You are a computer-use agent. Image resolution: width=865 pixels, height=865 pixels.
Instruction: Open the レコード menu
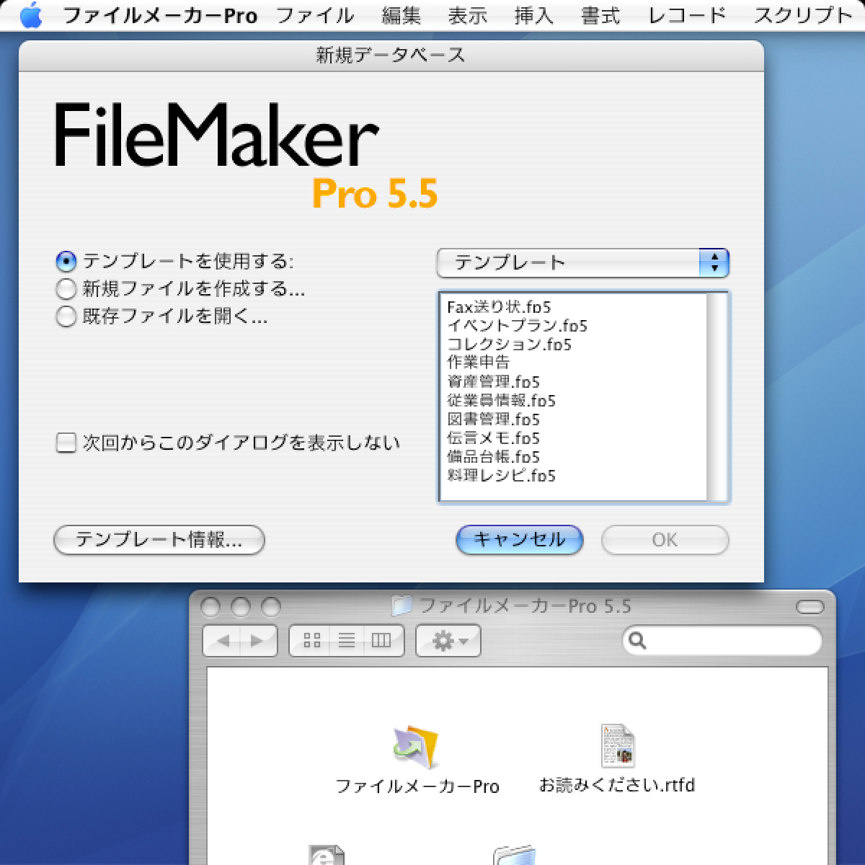pyautogui.click(x=687, y=16)
